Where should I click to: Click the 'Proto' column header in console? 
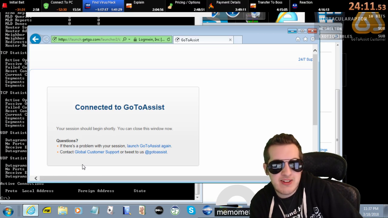pyautogui.click(x=11, y=191)
